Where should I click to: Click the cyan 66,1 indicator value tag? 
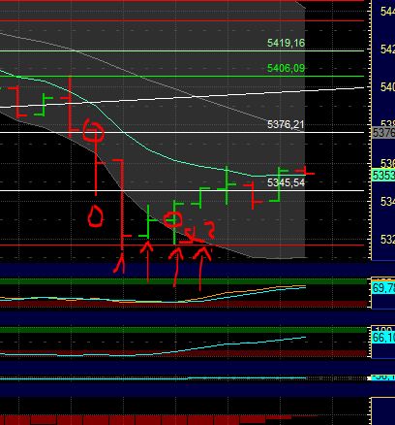[x=383, y=338]
